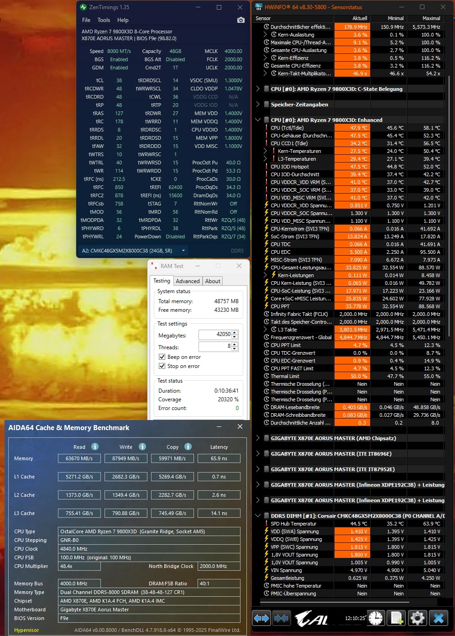455x636 pixels.
Task: Select the RAM Test Testing tab
Action: [x=162, y=281]
